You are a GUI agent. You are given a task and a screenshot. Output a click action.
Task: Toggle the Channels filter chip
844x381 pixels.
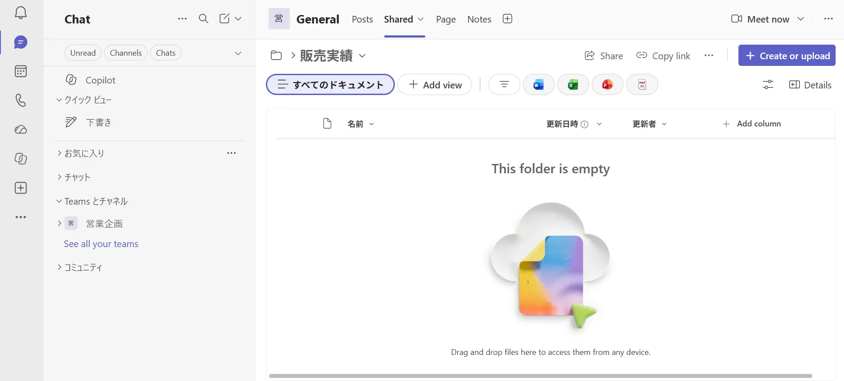pyautogui.click(x=126, y=53)
